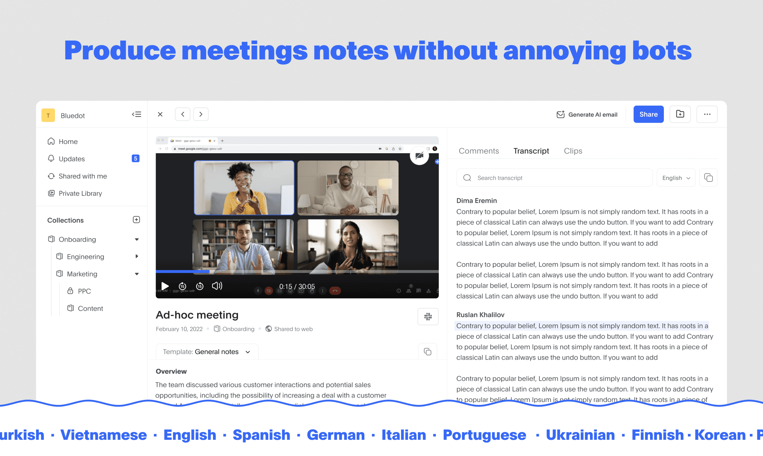
Task: Expand the Engineering collection
Action: pos(137,256)
